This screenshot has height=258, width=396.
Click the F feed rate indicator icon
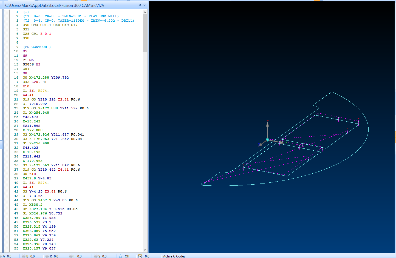click(x=71, y=256)
